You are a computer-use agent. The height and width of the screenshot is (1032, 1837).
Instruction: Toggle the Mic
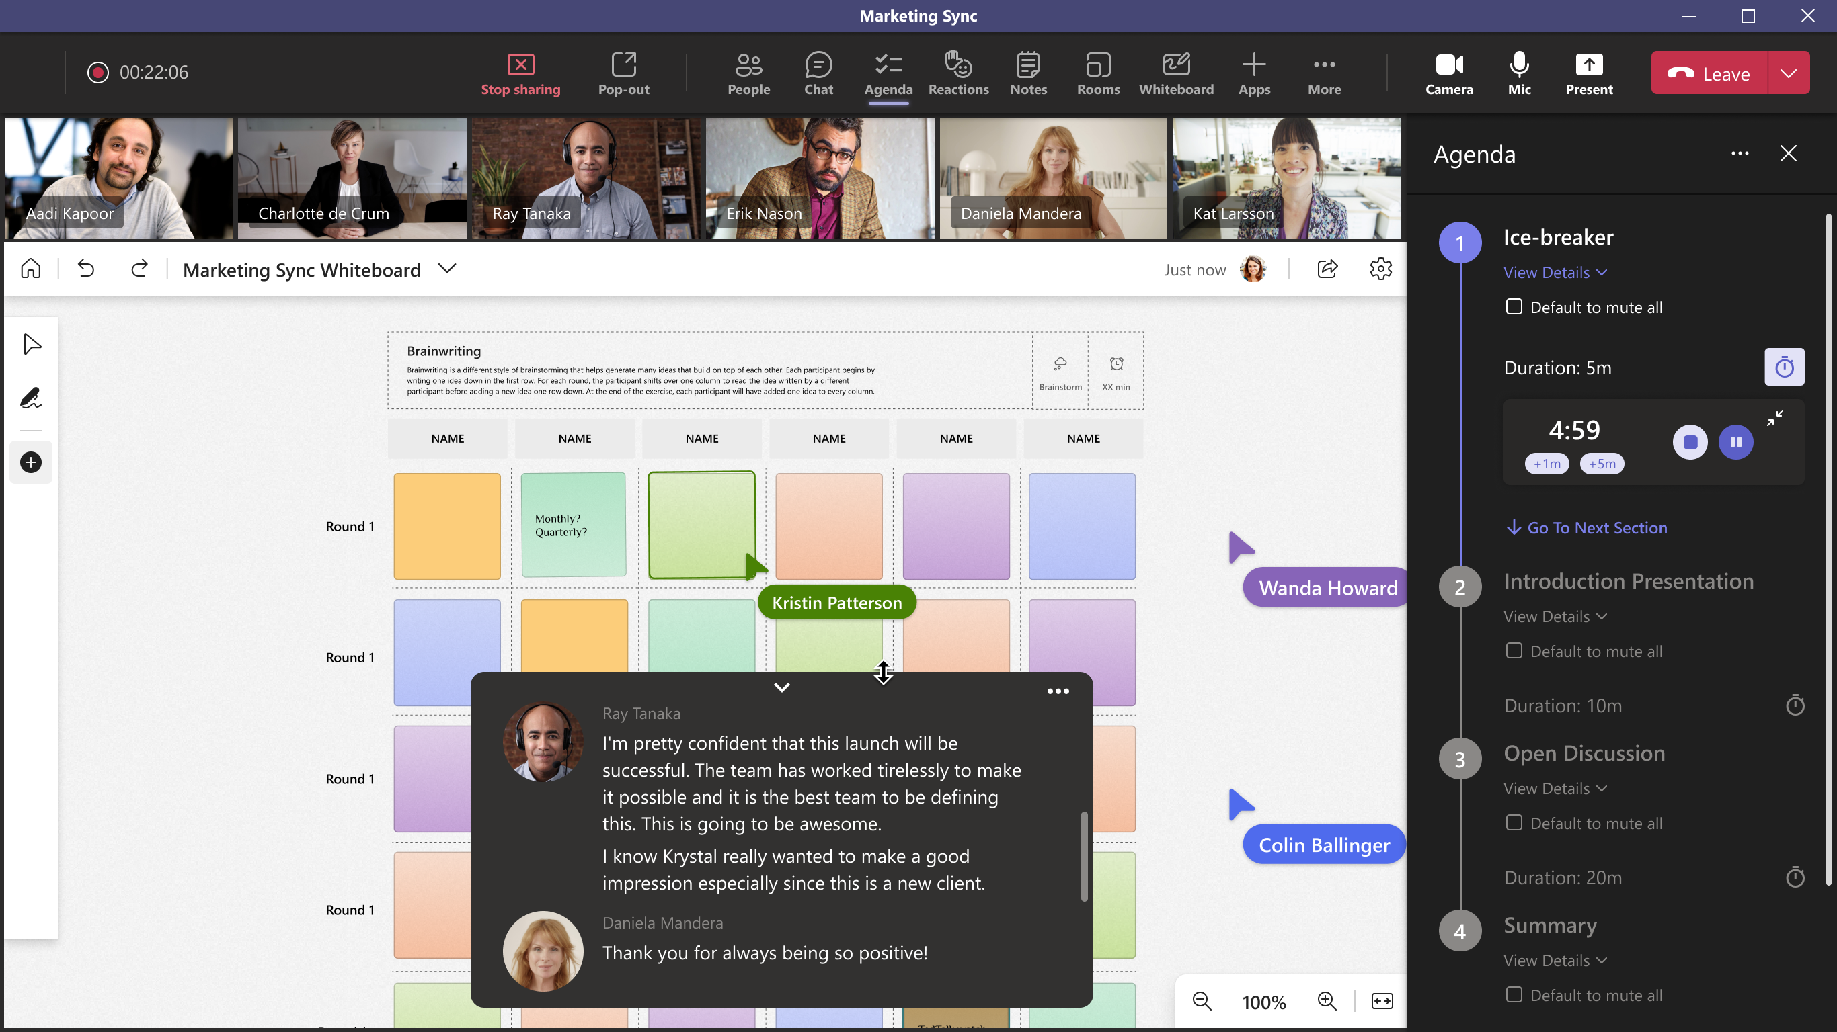coord(1519,73)
